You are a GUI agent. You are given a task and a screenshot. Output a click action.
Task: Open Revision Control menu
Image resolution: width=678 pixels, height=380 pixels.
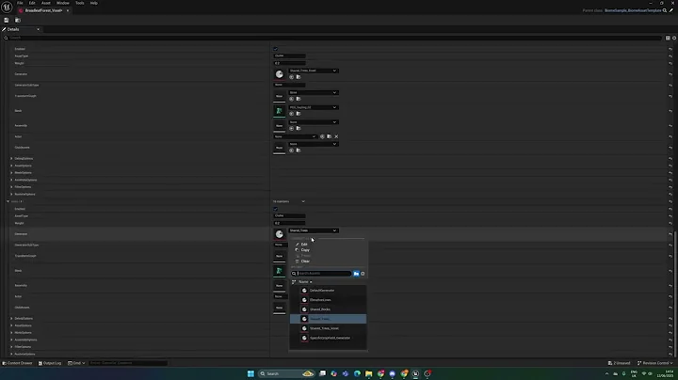click(x=655, y=363)
